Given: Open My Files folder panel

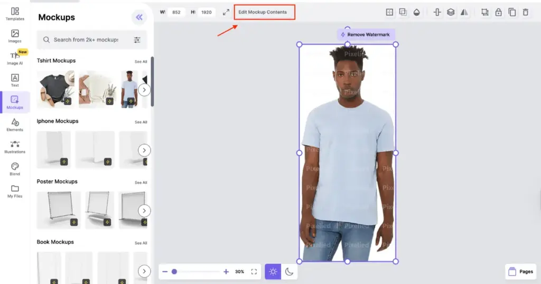Looking at the screenshot, I should (15, 191).
